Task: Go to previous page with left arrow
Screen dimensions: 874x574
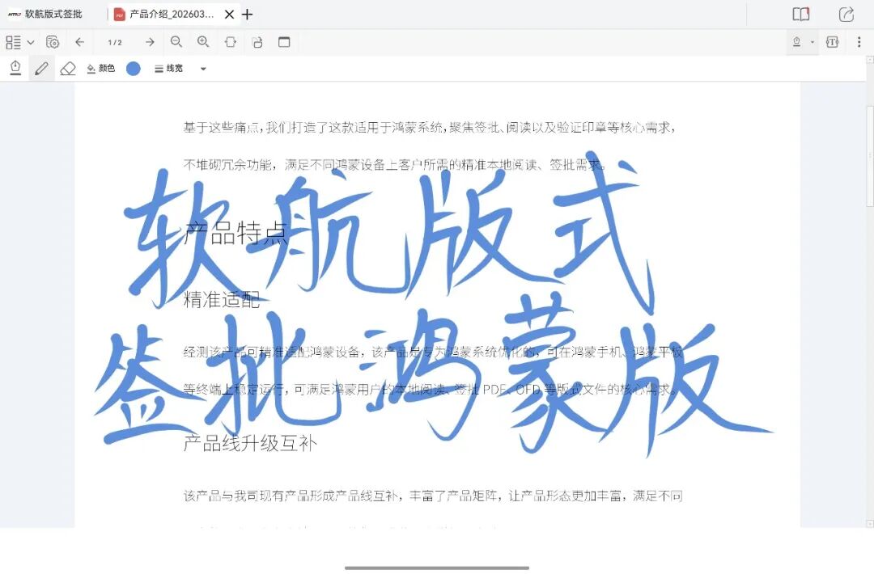Action: [x=78, y=42]
